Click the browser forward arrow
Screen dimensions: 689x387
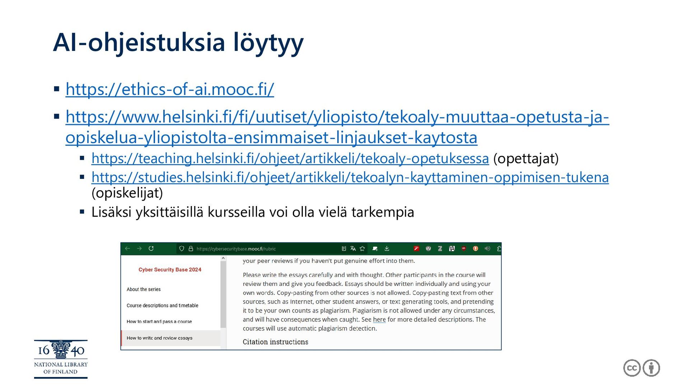coord(139,249)
